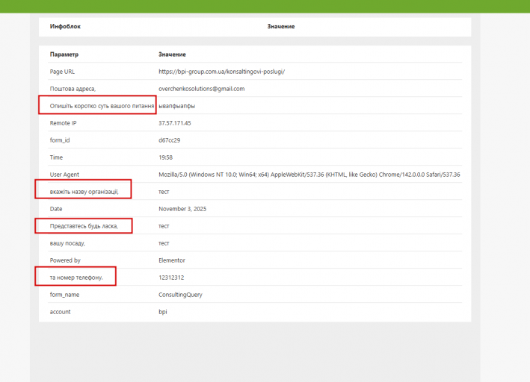
Task: Click the 'Time' parameter label
Action: click(x=56, y=157)
